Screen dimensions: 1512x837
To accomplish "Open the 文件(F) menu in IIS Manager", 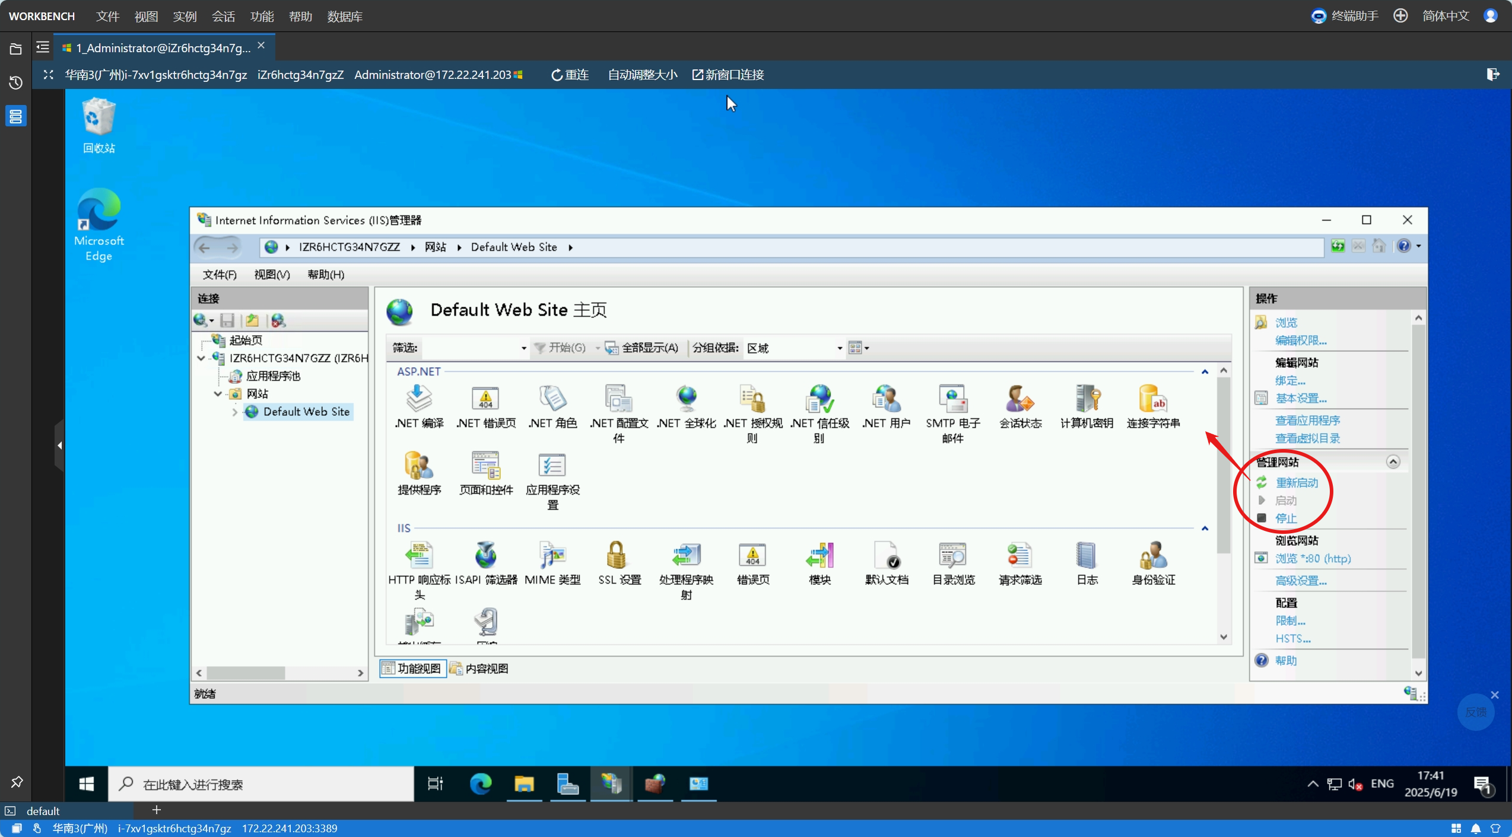I will [x=220, y=275].
